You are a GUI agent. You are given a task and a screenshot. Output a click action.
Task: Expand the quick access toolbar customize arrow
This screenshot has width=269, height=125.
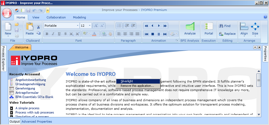[48, 10]
